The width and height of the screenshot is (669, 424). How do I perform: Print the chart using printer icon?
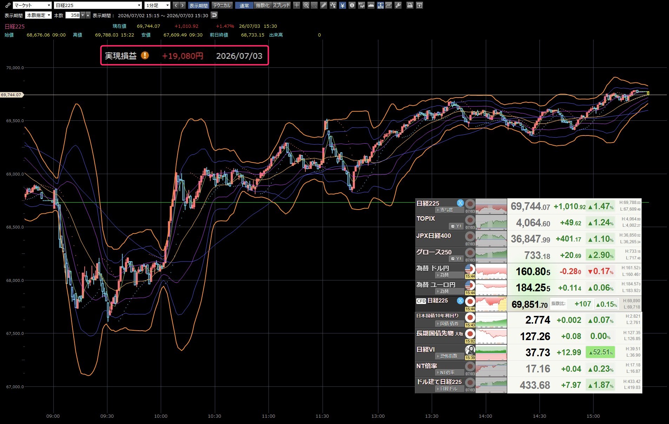410,5
